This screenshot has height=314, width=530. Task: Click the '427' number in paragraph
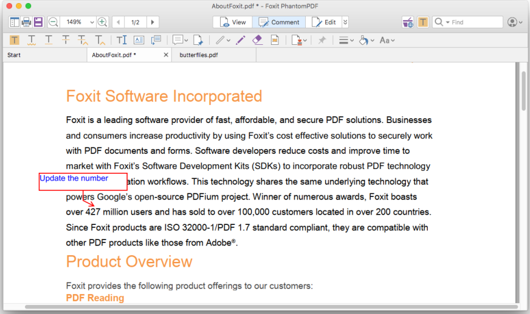click(92, 212)
